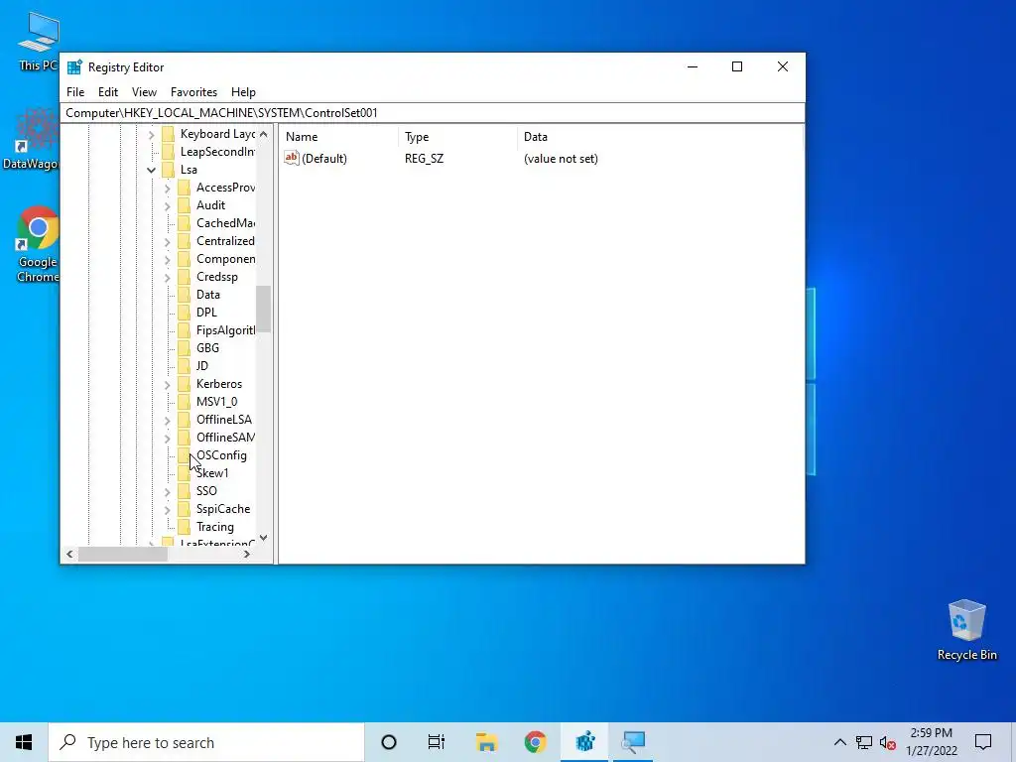Screen dimensions: 1016x762
Task: Select the Kerberos key
Action: (x=219, y=384)
